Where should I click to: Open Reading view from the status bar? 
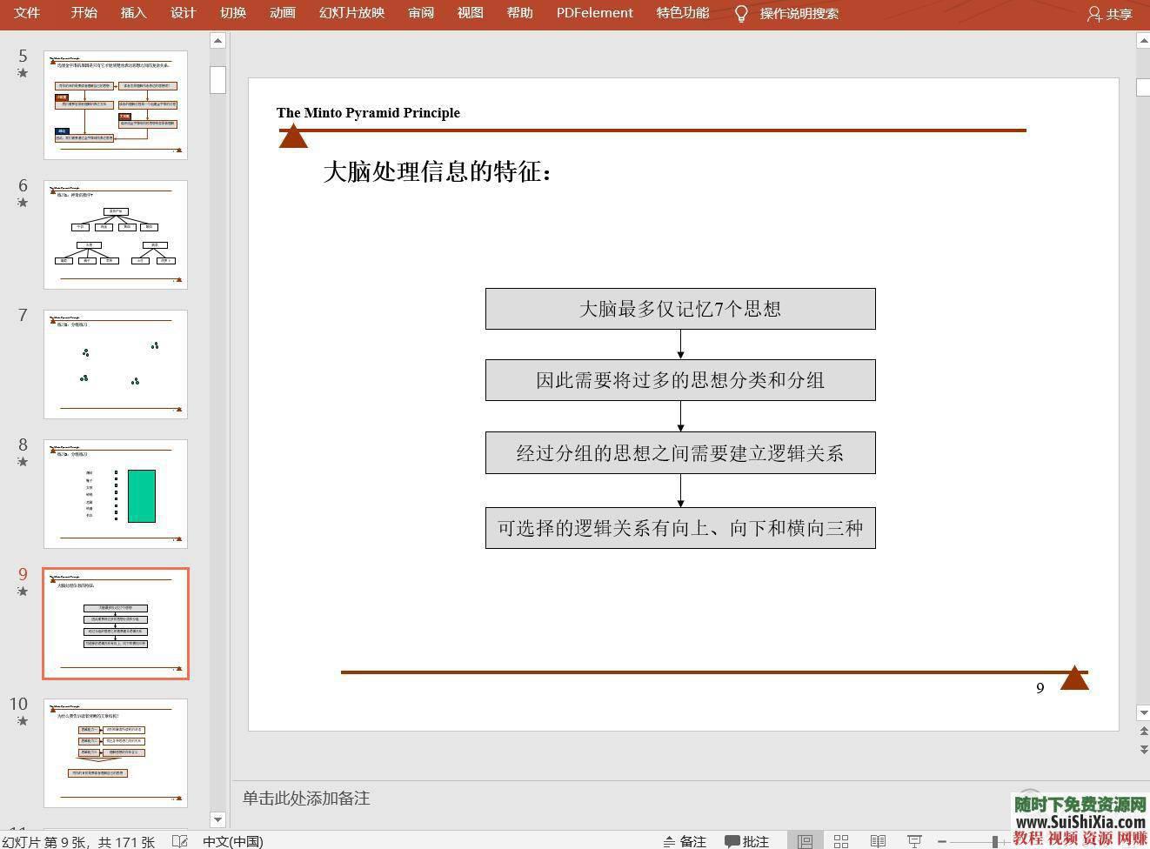(x=877, y=841)
